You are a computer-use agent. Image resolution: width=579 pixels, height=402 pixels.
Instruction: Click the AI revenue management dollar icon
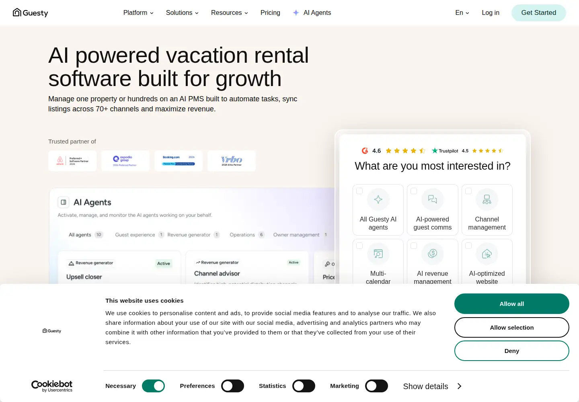(433, 254)
